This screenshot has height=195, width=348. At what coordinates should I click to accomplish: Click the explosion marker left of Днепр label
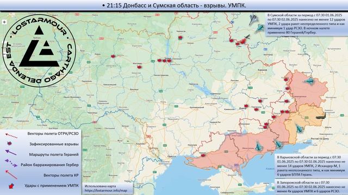[246, 106]
